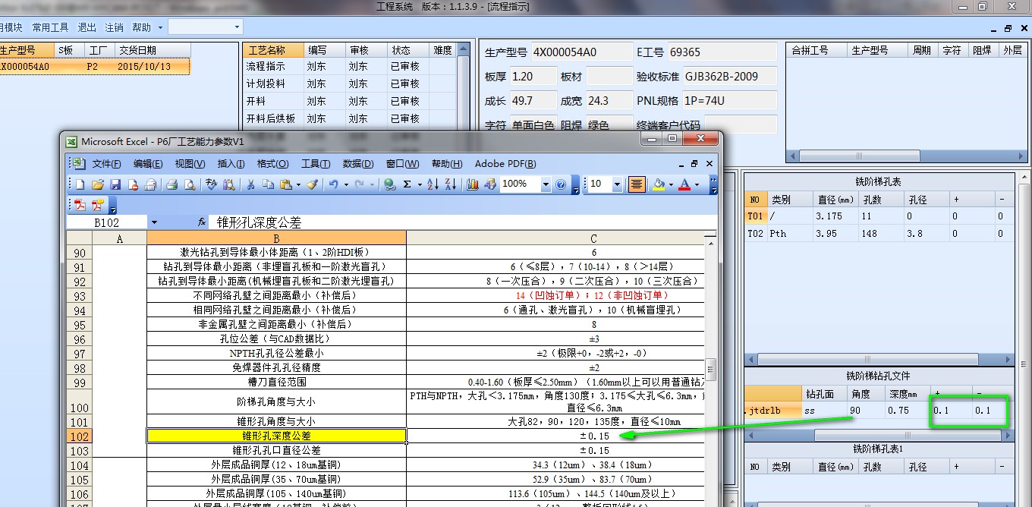Open the Name Box B102 dropdown arrow

pos(154,222)
